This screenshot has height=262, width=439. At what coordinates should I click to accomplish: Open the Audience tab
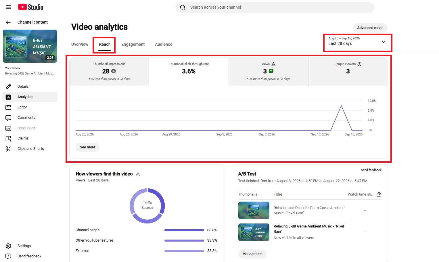point(164,44)
